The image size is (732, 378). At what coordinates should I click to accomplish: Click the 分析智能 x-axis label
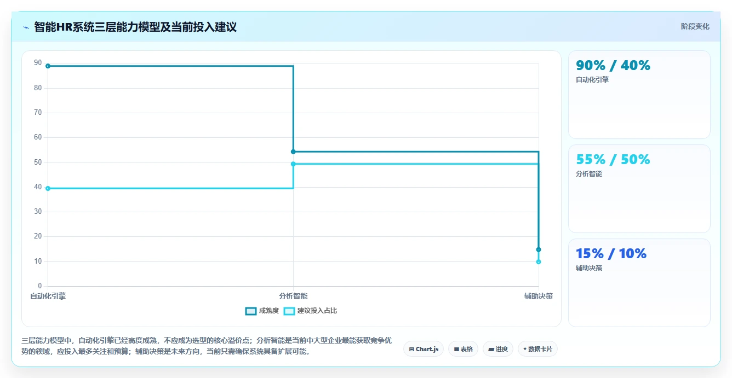point(293,296)
